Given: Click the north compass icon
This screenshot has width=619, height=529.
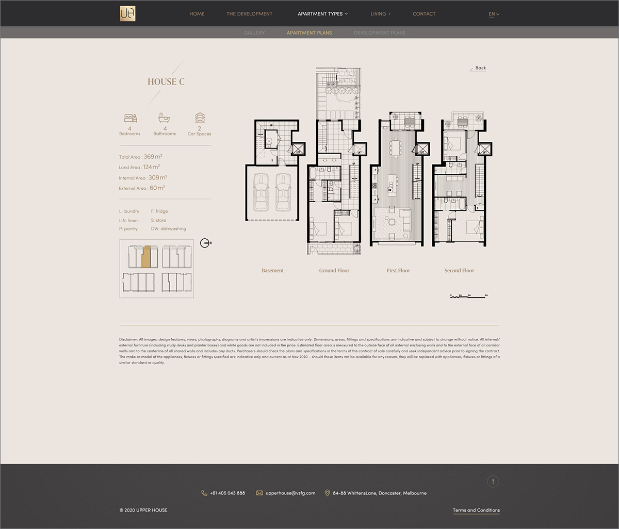Looking at the screenshot, I should [205, 243].
